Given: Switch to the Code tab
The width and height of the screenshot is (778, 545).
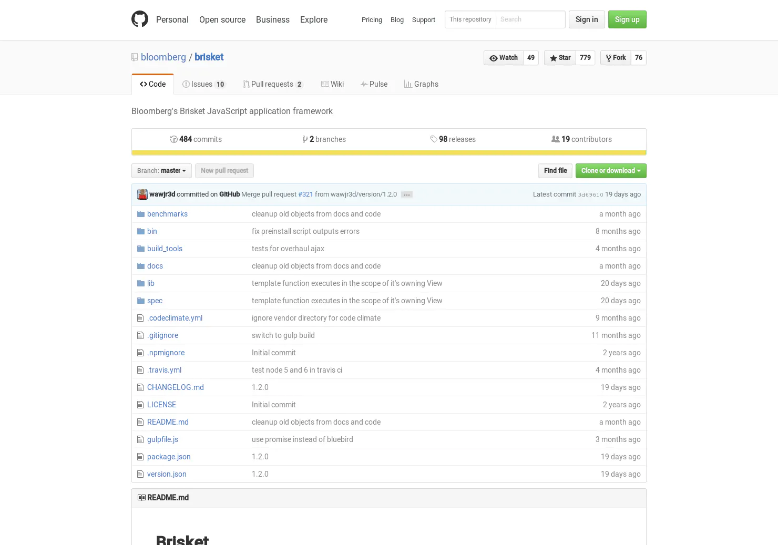Looking at the screenshot, I should coord(152,84).
